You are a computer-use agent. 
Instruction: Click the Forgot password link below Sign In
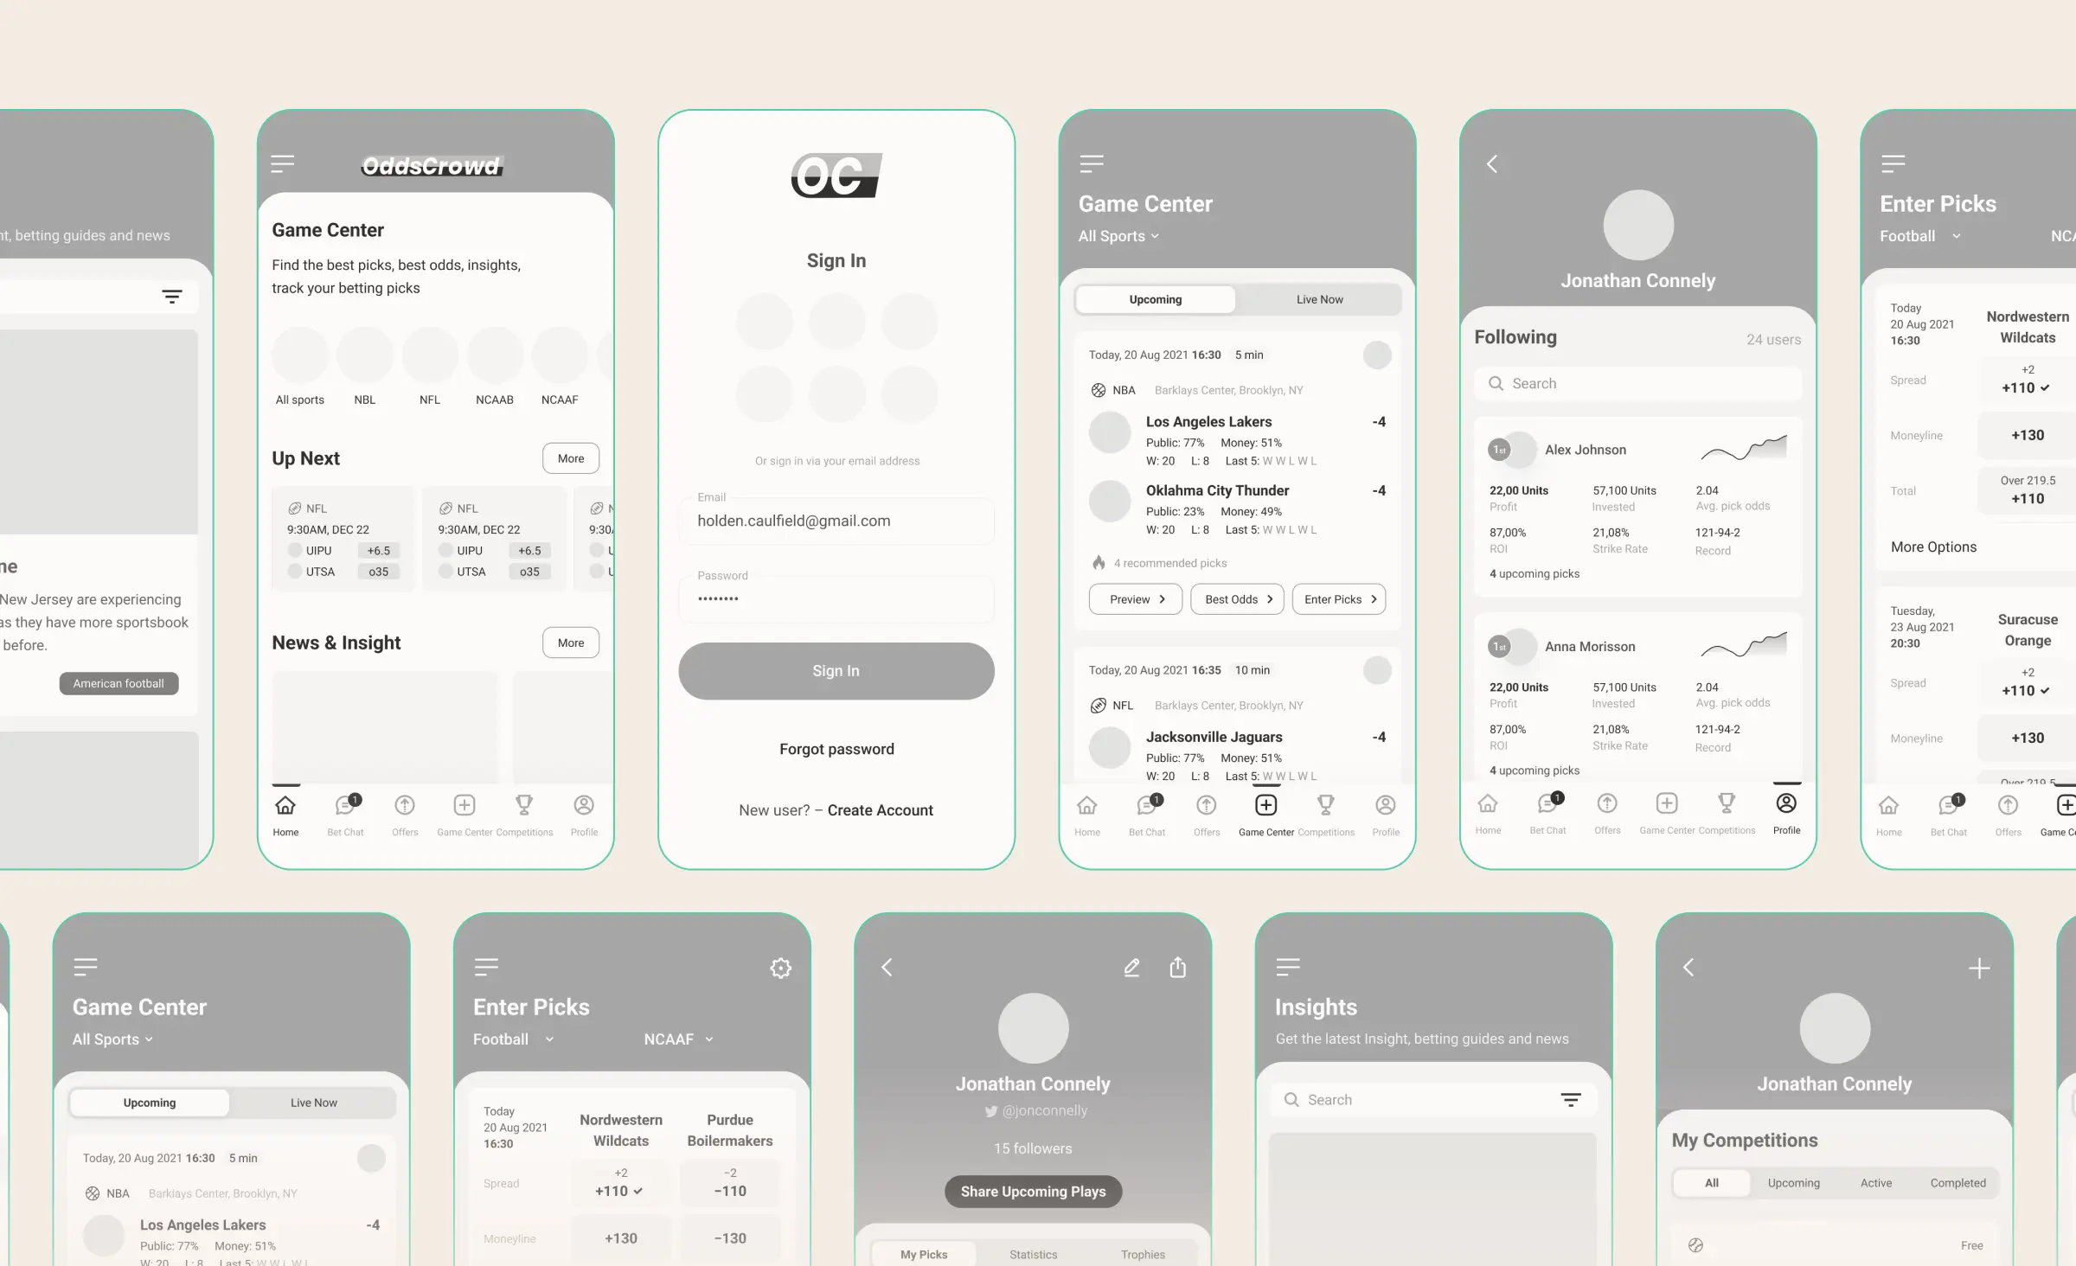pos(836,749)
